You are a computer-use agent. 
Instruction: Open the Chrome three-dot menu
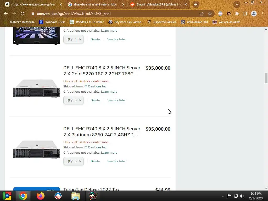[x=262, y=14]
